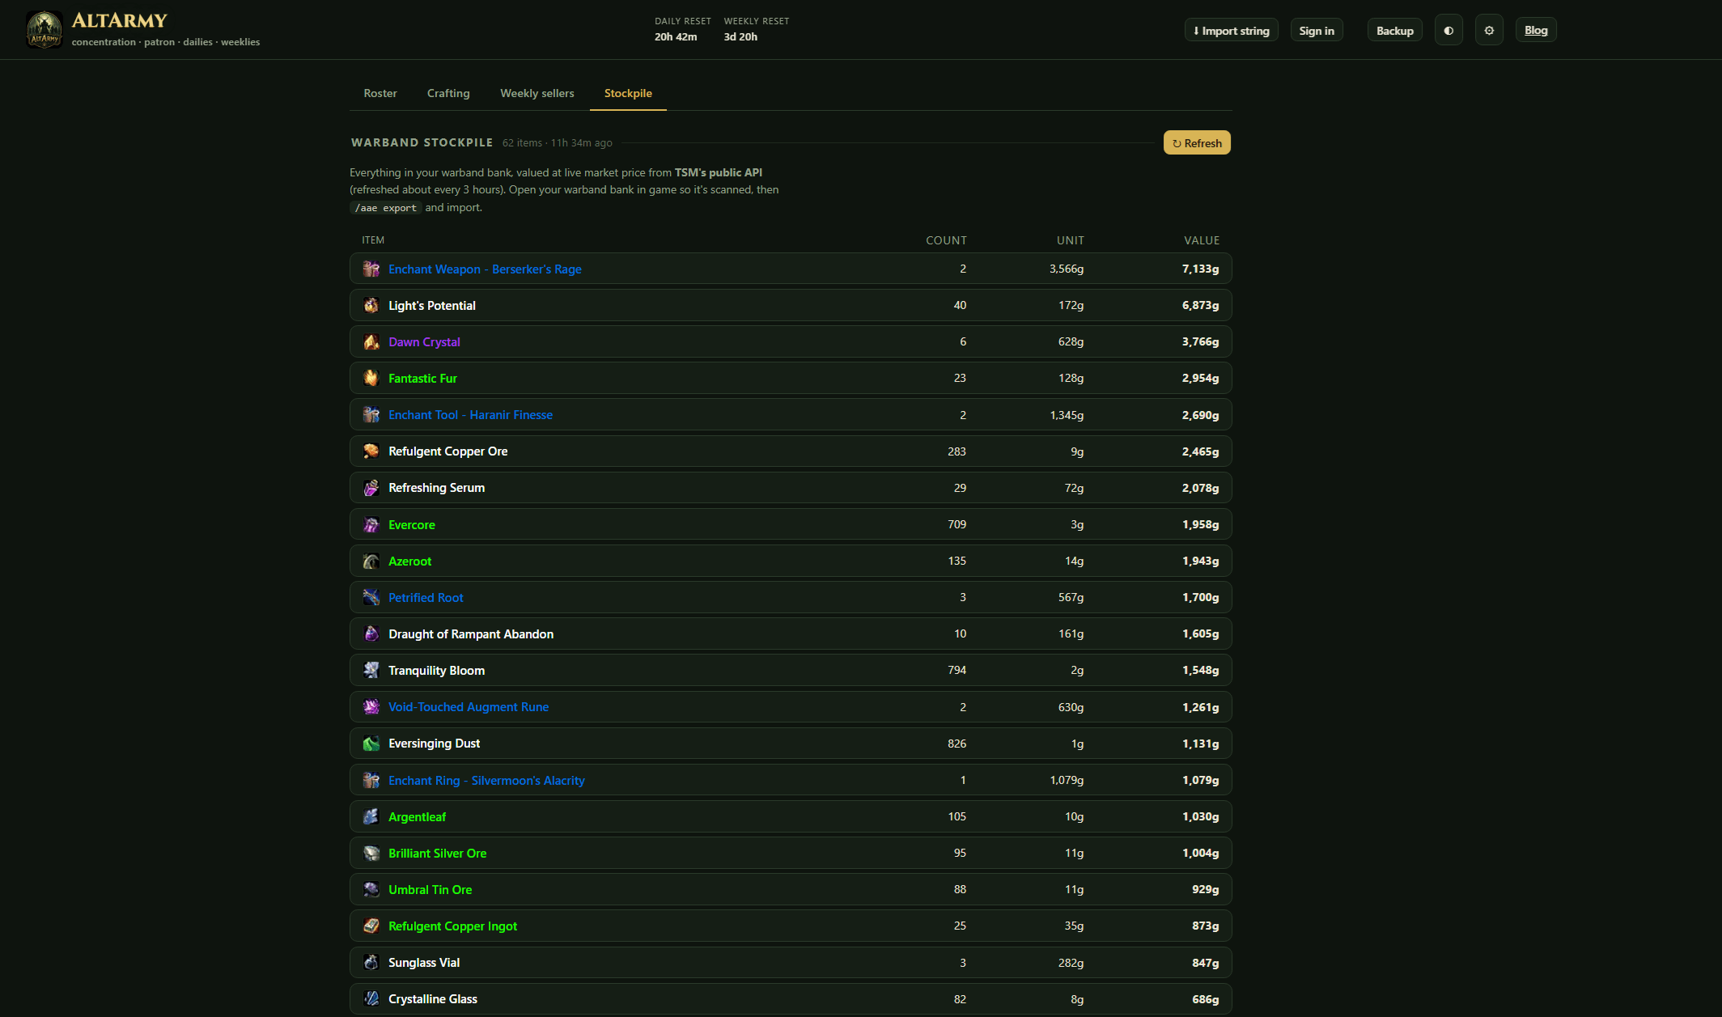The height and width of the screenshot is (1017, 1722).
Task: Click the VALUE column header
Action: [x=1202, y=240]
